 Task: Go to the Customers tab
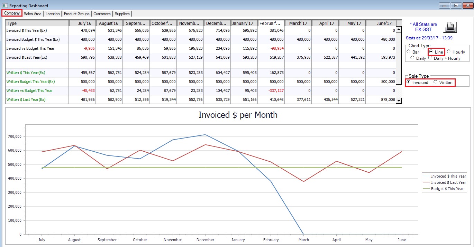pyautogui.click(x=102, y=14)
